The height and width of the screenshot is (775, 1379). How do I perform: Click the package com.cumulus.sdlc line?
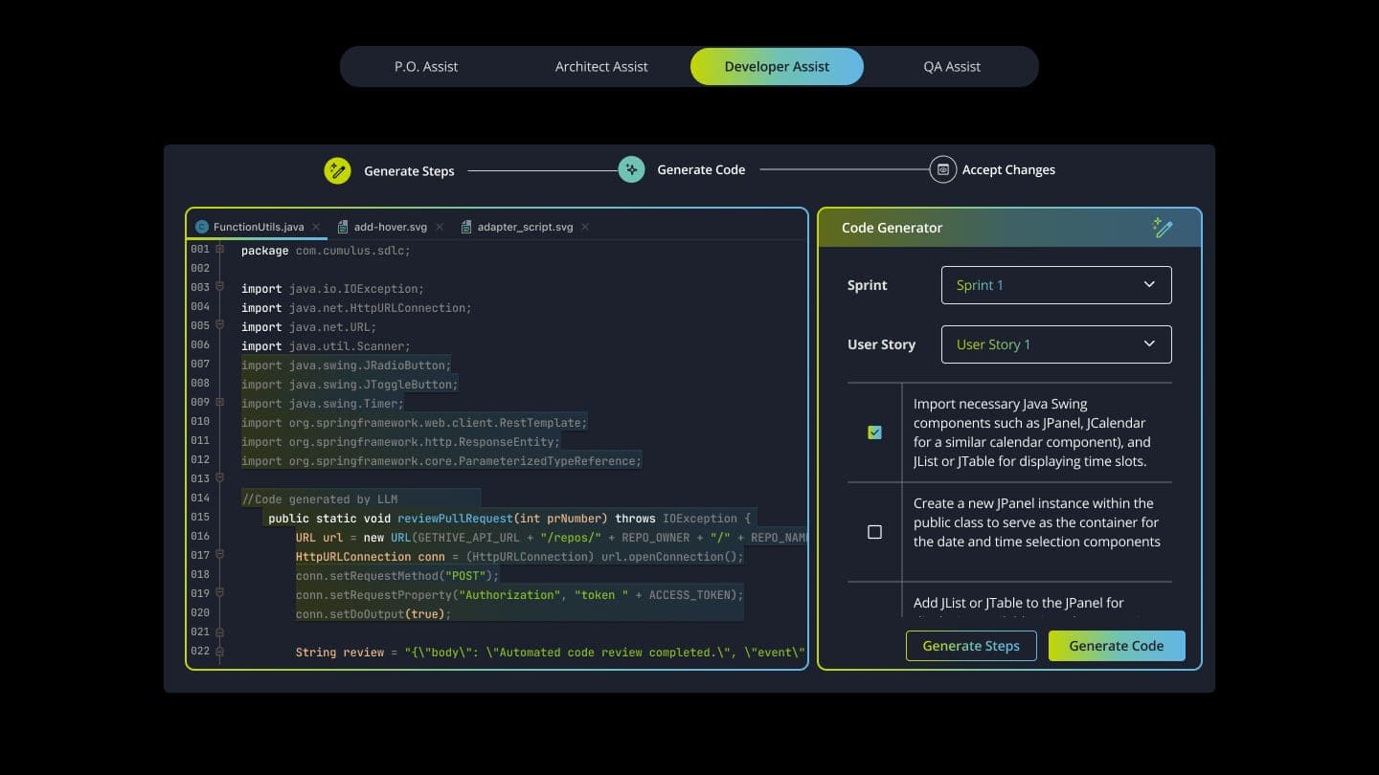326,251
